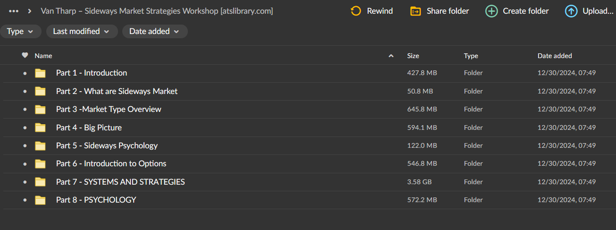Click the Upload arrow icon

[571, 11]
